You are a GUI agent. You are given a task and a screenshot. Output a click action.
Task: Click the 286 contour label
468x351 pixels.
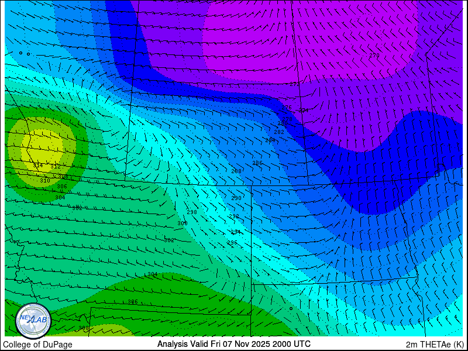tap(257, 163)
